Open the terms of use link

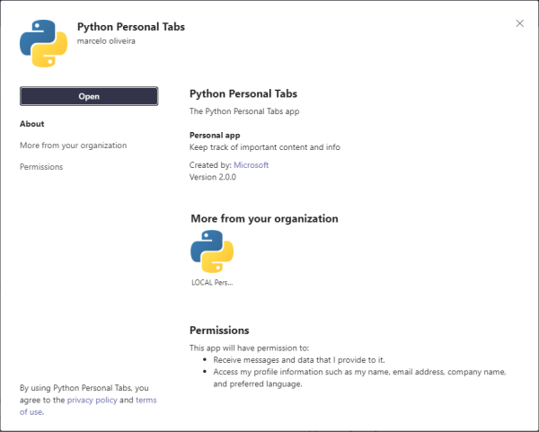pos(88,406)
